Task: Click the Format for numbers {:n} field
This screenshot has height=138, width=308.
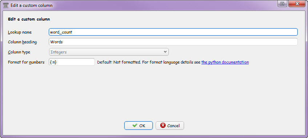Action: tap(72, 62)
